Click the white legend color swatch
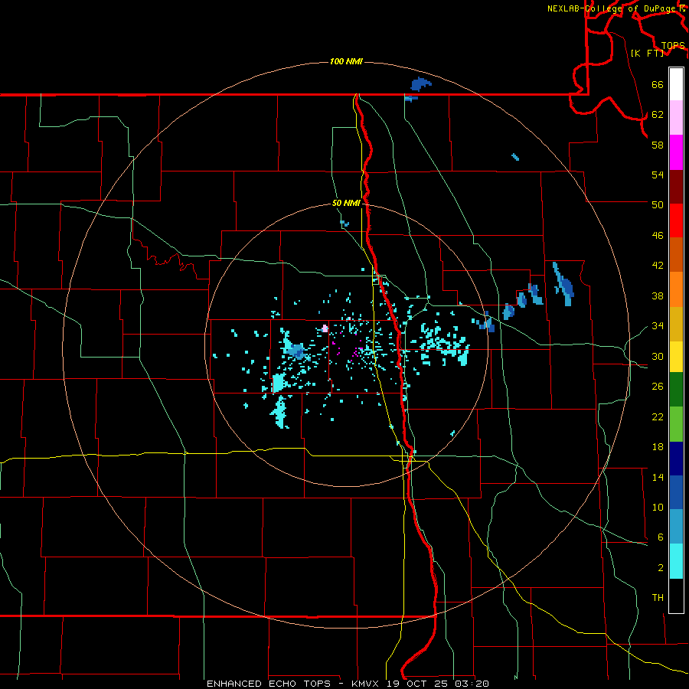 pos(676,84)
